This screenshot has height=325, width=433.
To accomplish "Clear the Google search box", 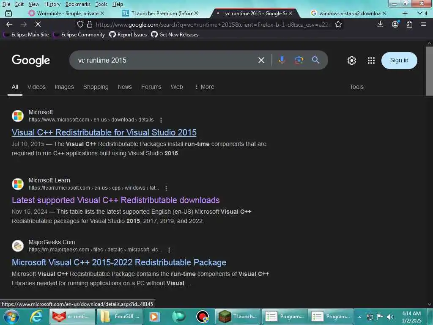I will pyautogui.click(x=261, y=60).
